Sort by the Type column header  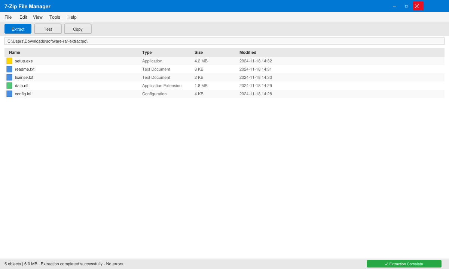pyautogui.click(x=147, y=52)
